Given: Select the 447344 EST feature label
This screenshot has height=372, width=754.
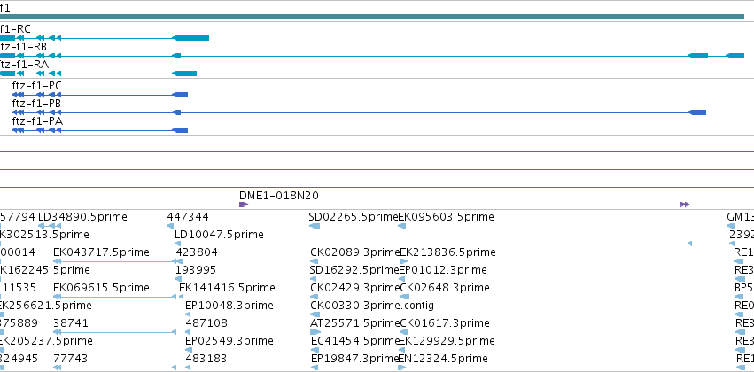Looking at the screenshot, I should tap(188, 217).
